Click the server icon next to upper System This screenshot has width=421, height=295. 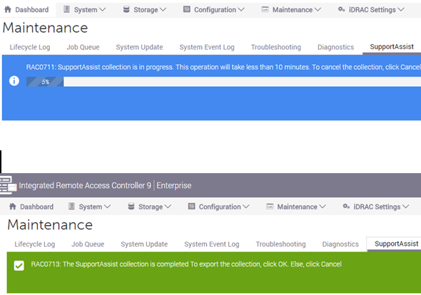coord(66,9)
